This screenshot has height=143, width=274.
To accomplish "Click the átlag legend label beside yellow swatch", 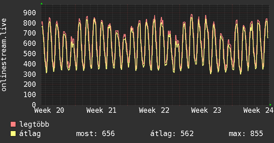I will pyautogui.click(x=30, y=134).
